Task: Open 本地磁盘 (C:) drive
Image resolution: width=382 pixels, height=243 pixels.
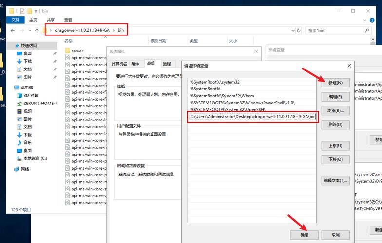Action: point(32,158)
